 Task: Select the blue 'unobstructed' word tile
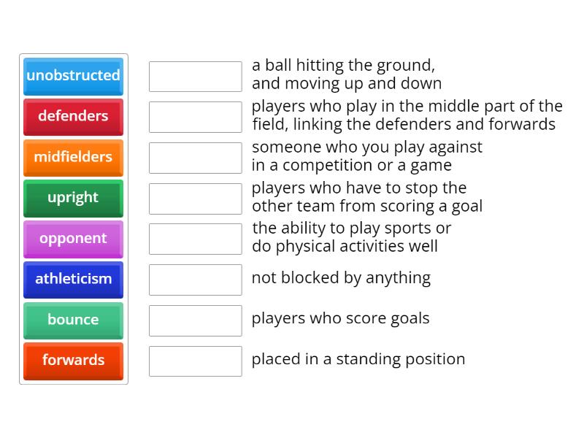pos(73,76)
